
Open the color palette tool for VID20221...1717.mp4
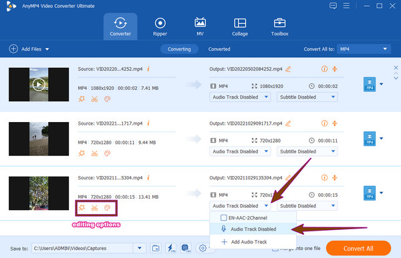[x=107, y=153]
